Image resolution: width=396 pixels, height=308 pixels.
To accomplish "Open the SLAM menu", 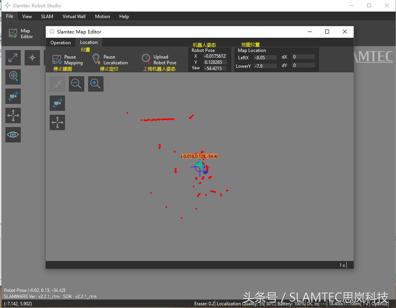I will pyautogui.click(x=47, y=17).
